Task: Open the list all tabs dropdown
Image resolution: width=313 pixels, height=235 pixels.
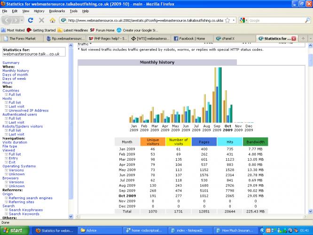Action: 310,39
